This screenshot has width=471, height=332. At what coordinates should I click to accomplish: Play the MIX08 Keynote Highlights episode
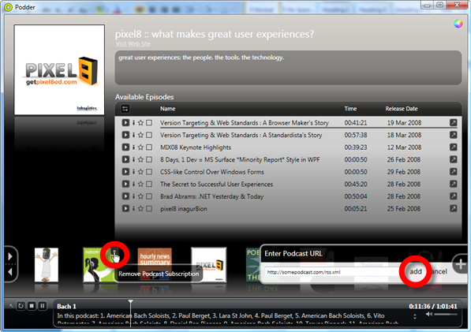(125, 147)
